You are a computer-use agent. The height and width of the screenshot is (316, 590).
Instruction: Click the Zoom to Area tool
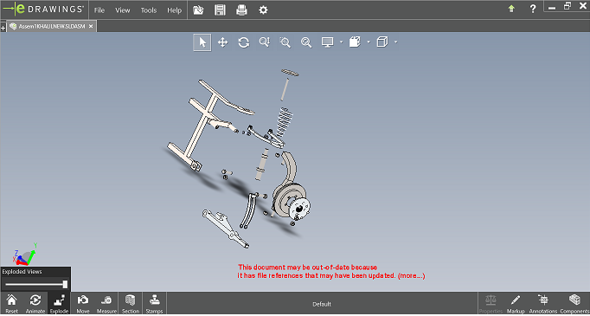click(x=285, y=42)
